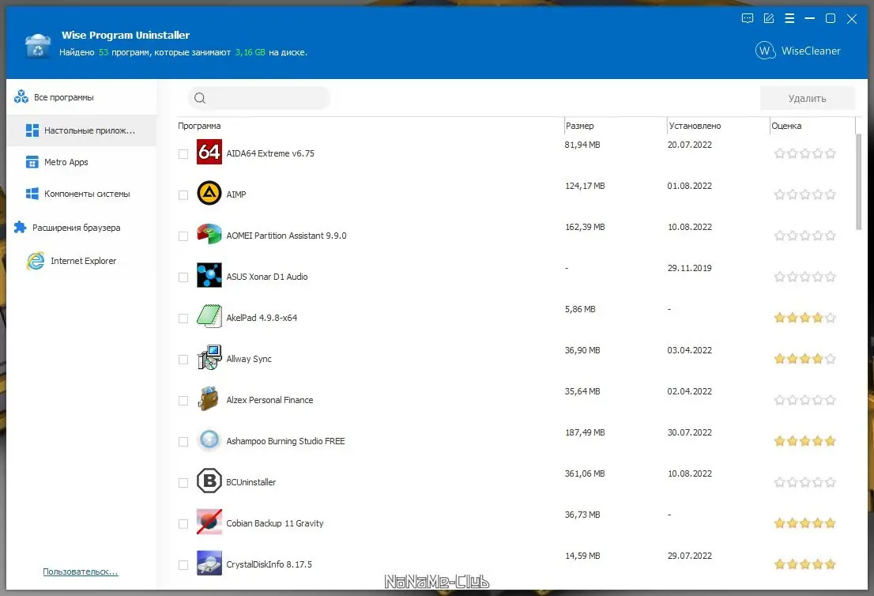
Task: Click the Ashampoo Burning Studio icon
Action: tap(209, 440)
